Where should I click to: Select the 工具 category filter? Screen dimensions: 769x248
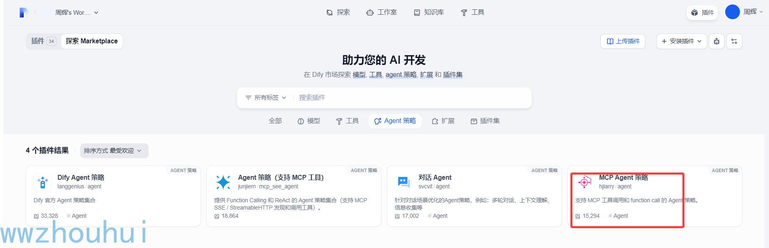347,121
